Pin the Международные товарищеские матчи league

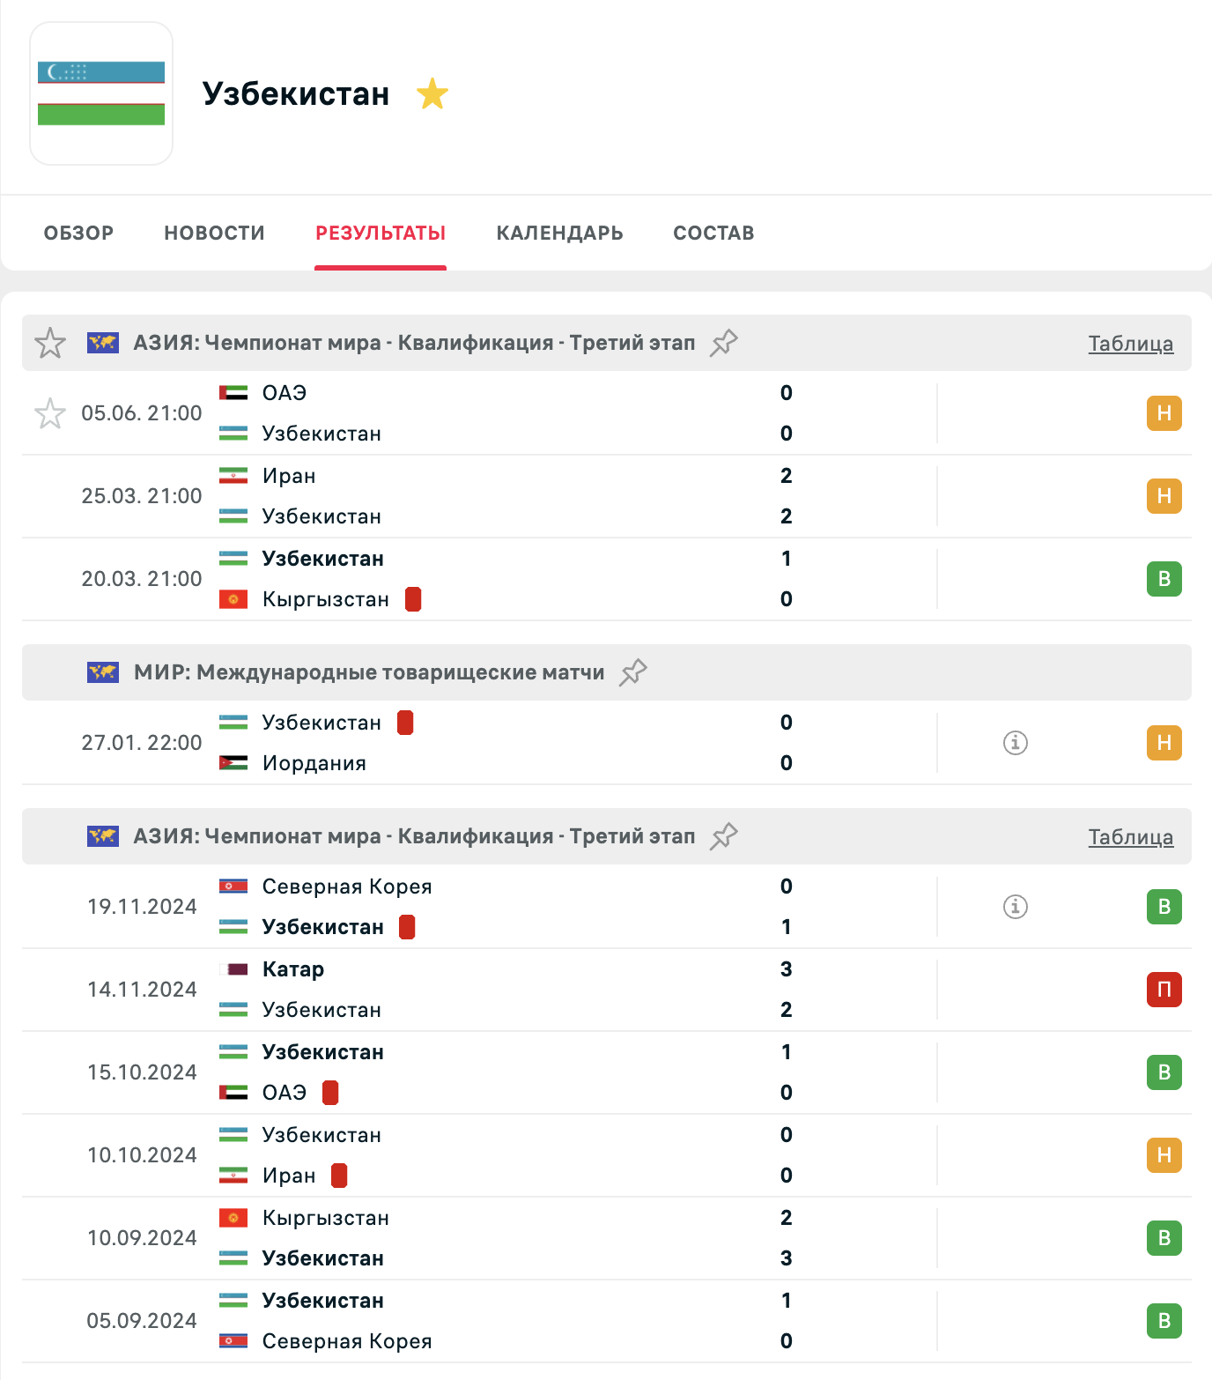[633, 672]
